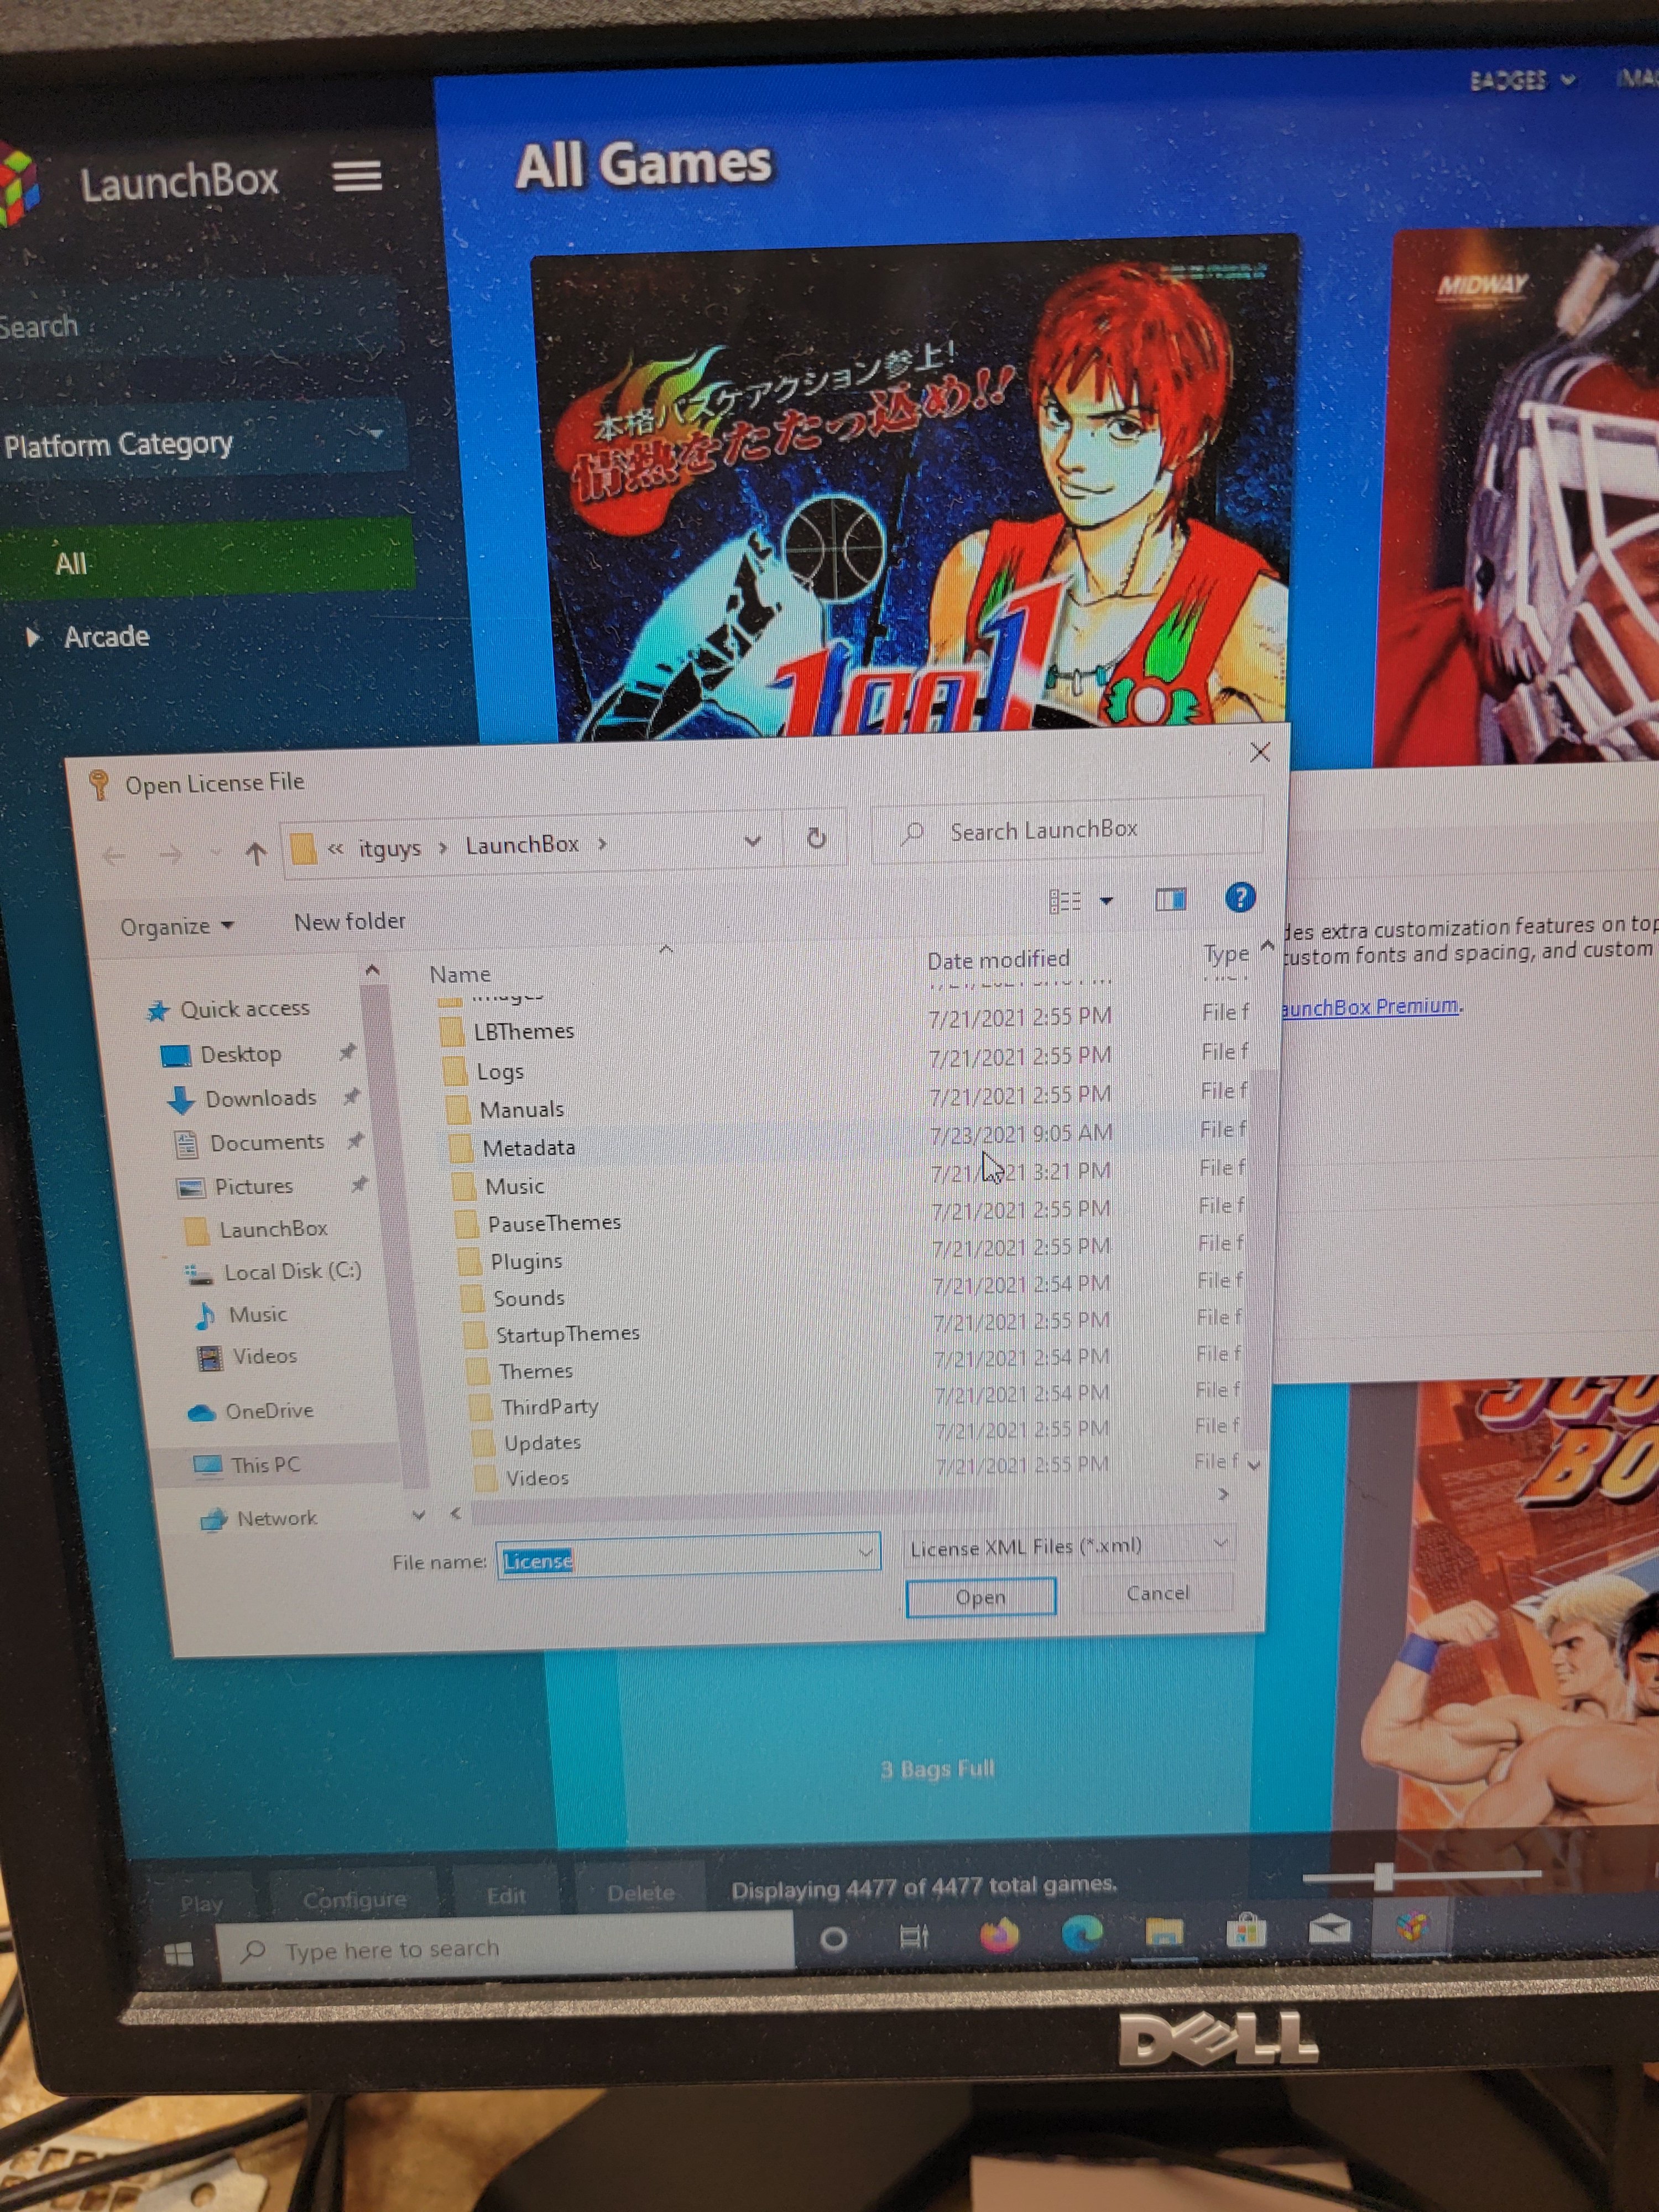Image resolution: width=1659 pixels, height=2212 pixels.
Task: Open Mail from the taskbar
Action: pyautogui.click(x=1329, y=1929)
